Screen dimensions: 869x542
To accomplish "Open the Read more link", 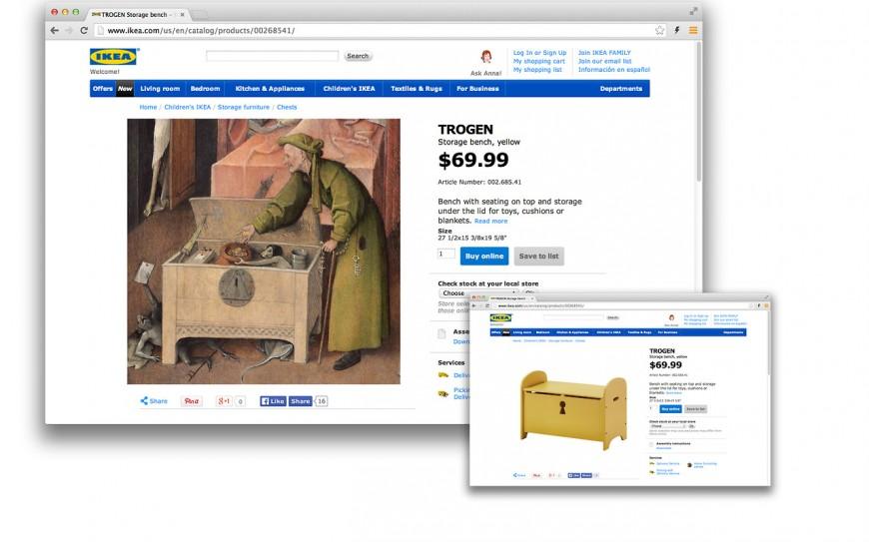I will [491, 221].
